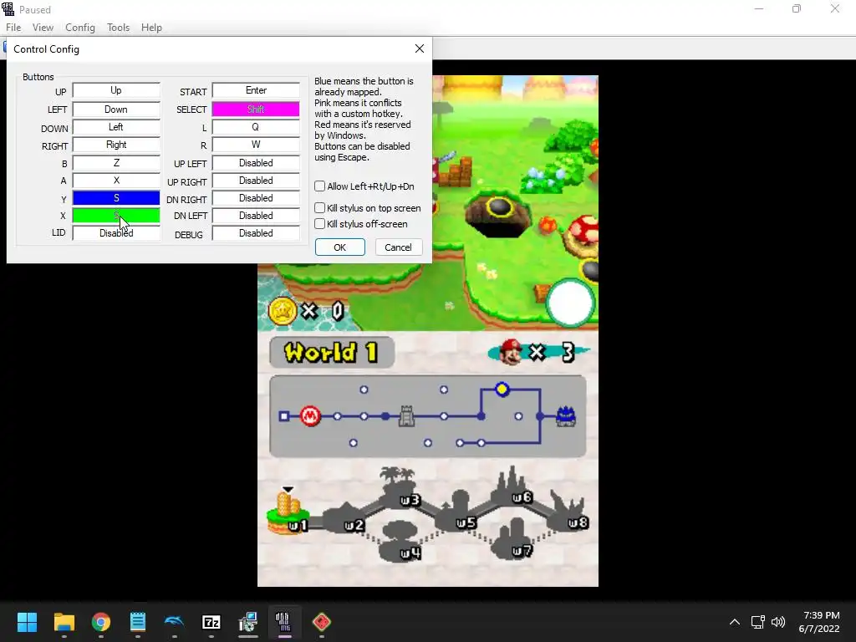Open the red dice taskbar icon

pyautogui.click(x=322, y=622)
